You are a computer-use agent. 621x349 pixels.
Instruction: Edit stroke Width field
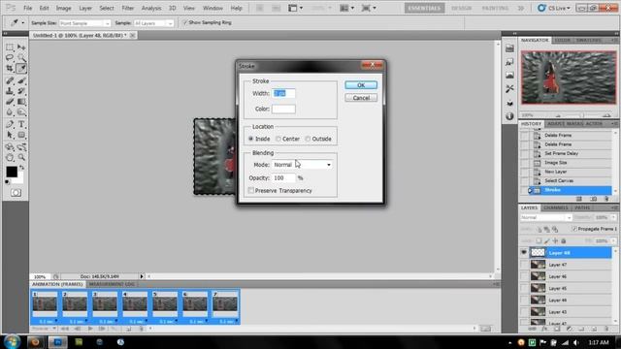(x=283, y=93)
